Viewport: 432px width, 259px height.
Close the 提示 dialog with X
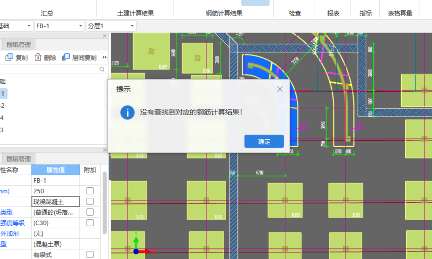280,89
